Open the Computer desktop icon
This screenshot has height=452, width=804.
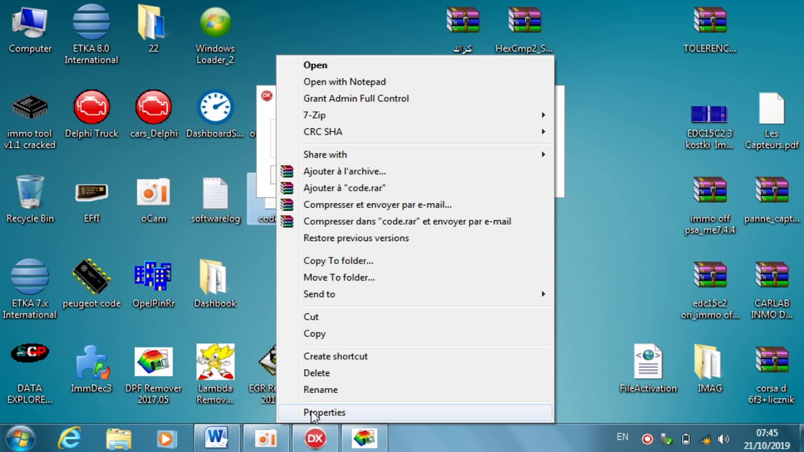point(30,30)
